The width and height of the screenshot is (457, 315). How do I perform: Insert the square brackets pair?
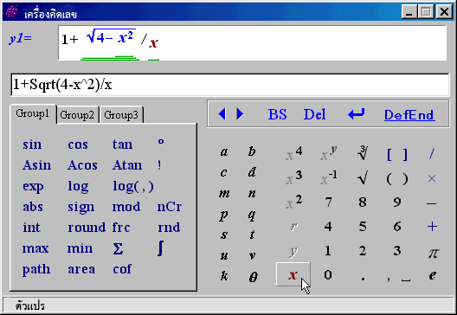pyautogui.click(x=397, y=154)
